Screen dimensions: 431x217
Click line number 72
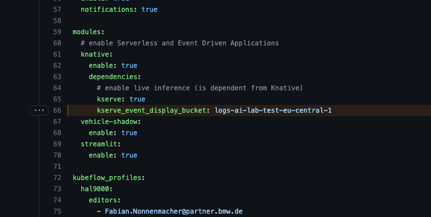coord(57,178)
